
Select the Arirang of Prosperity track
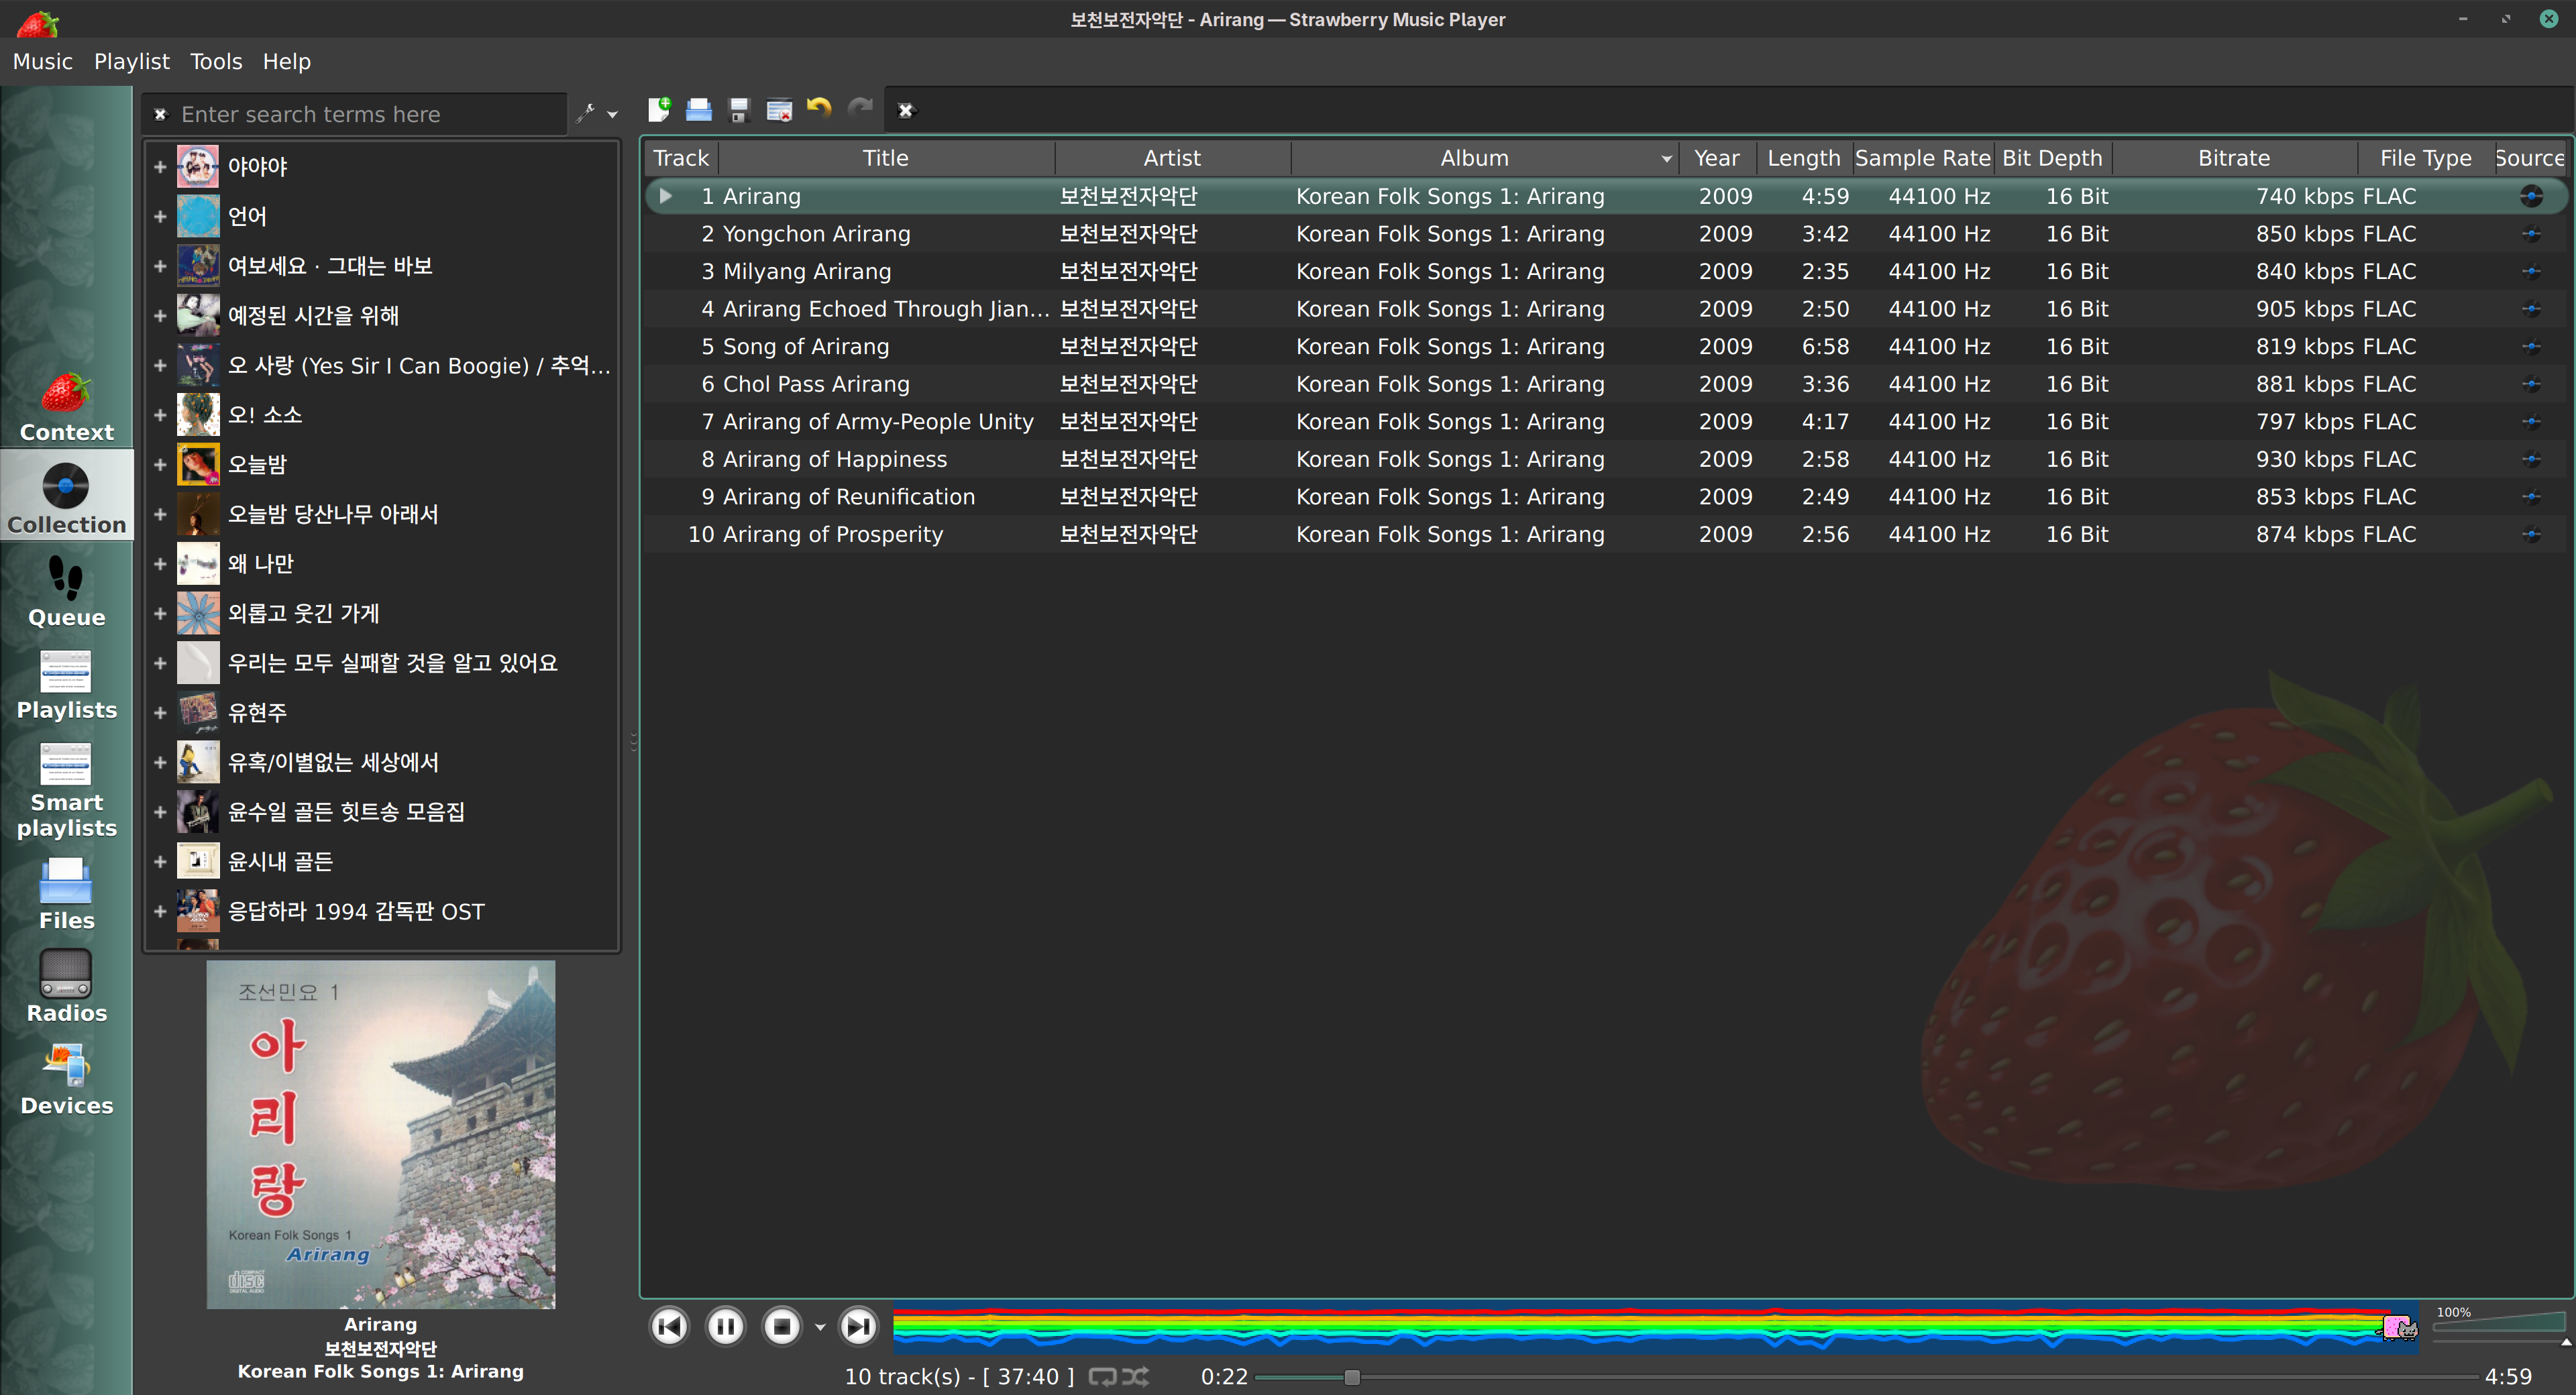[x=1606, y=534]
